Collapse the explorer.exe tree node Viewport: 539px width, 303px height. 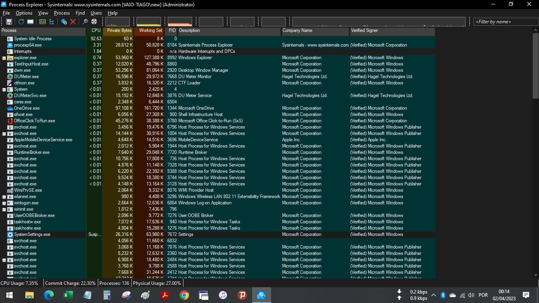pyautogui.click(x=4, y=58)
